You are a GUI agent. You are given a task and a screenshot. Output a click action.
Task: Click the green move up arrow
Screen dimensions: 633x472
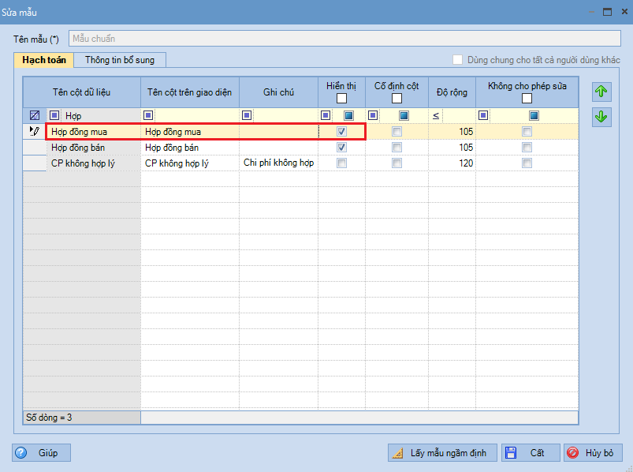[601, 92]
